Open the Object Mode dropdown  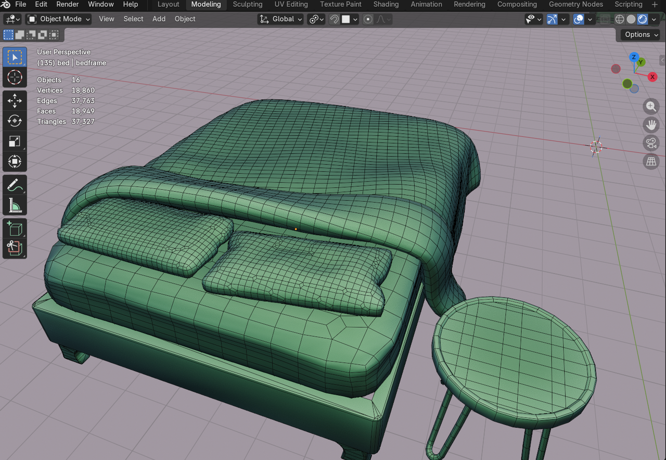tap(58, 19)
